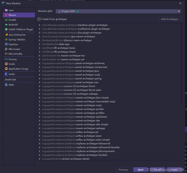Expand confluence-plugin-archetype entry
The height and width of the screenshot is (173, 187).
click(39, 29)
